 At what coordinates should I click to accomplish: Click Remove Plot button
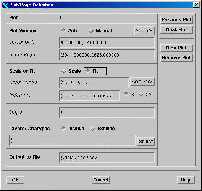[x=176, y=58]
